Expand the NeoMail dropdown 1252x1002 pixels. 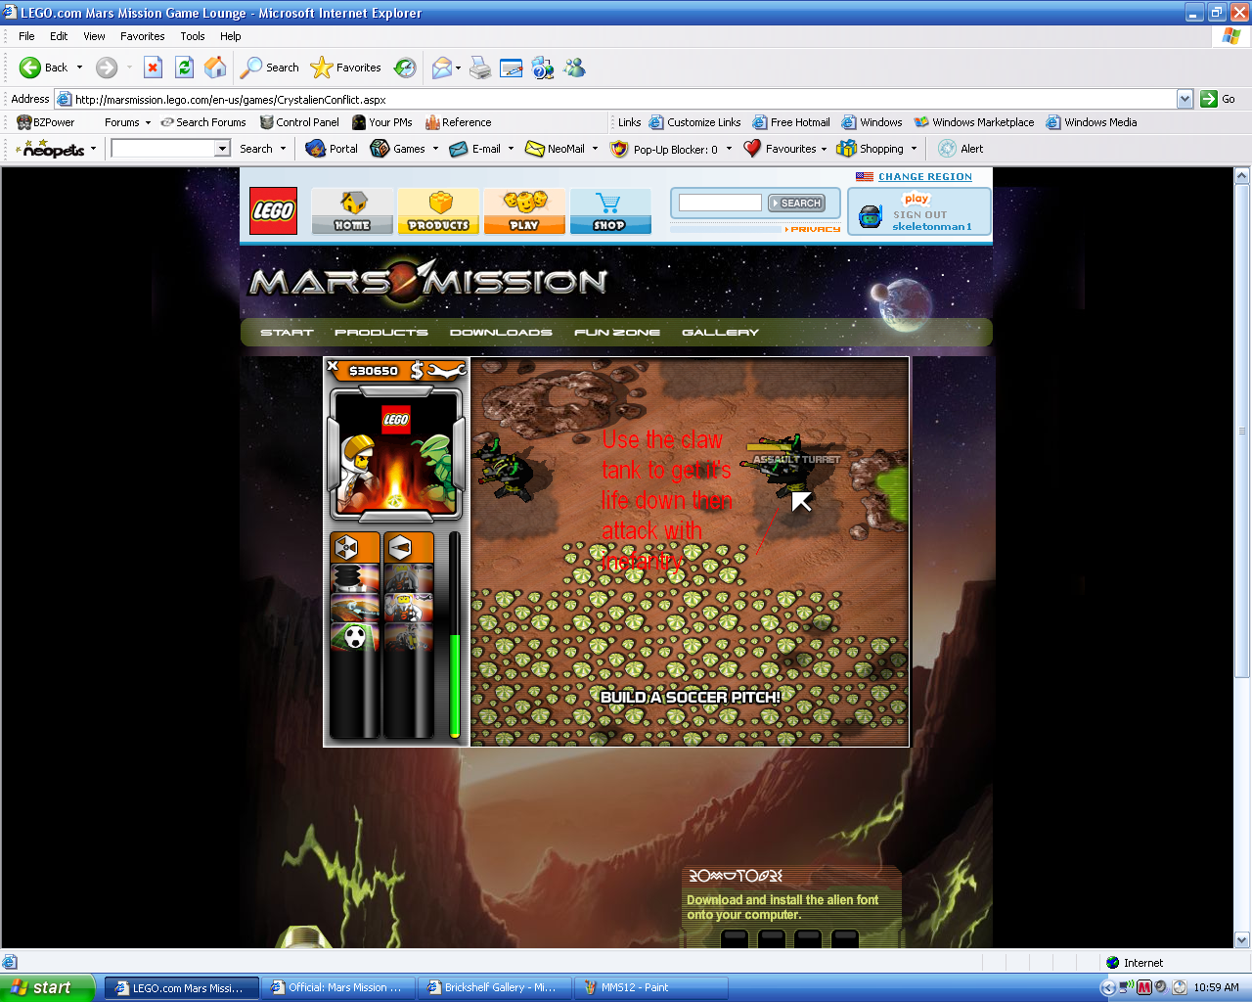(595, 150)
